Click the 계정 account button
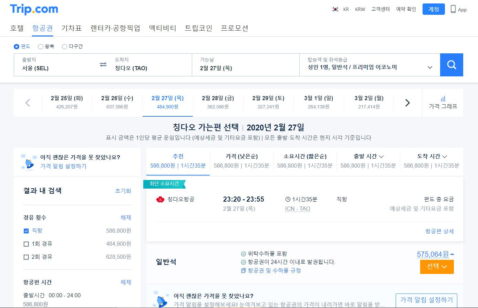 point(434,9)
